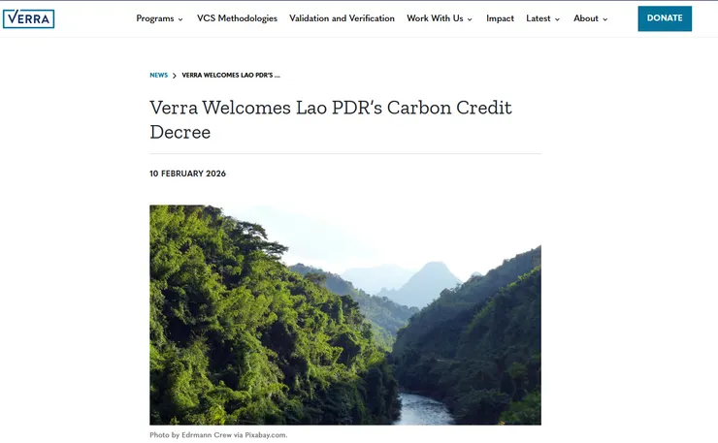The width and height of the screenshot is (718, 443).
Task: Click the Verra logo
Action: (x=28, y=18)
